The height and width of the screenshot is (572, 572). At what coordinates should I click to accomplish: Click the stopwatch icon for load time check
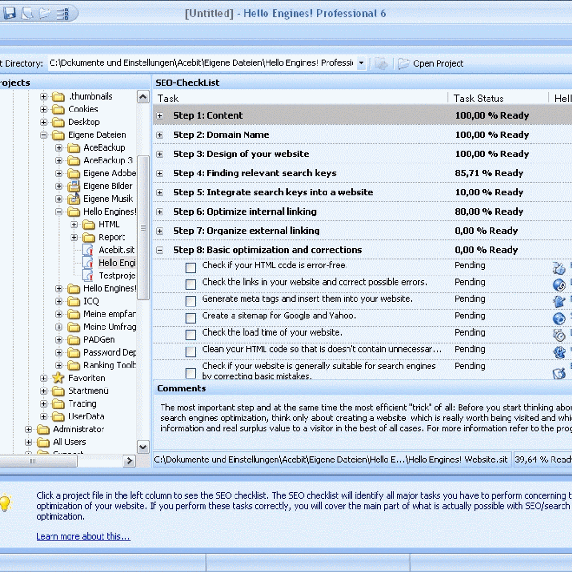coord(559,335)
